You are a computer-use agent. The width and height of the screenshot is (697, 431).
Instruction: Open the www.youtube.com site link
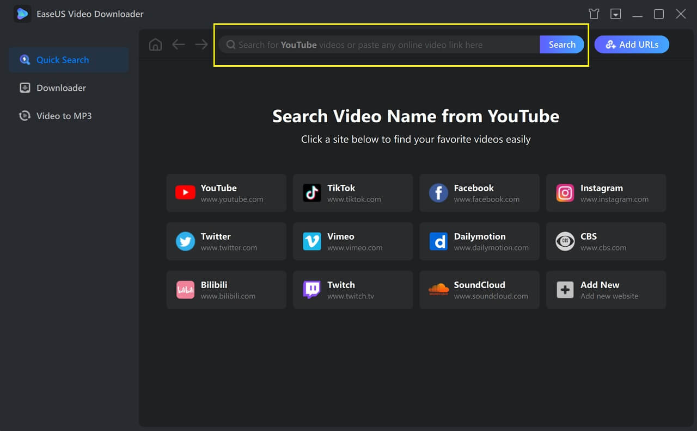(x=232, y=199)
